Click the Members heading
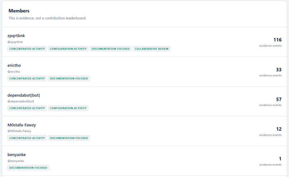289x177 pixels. (x=19, y=11)
